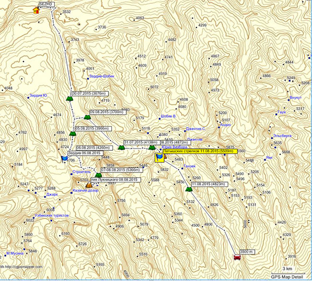312x281 pixels.
Task: Select the пик Лукницкого 08.08.2015 label
Action: tap(116, 180)
